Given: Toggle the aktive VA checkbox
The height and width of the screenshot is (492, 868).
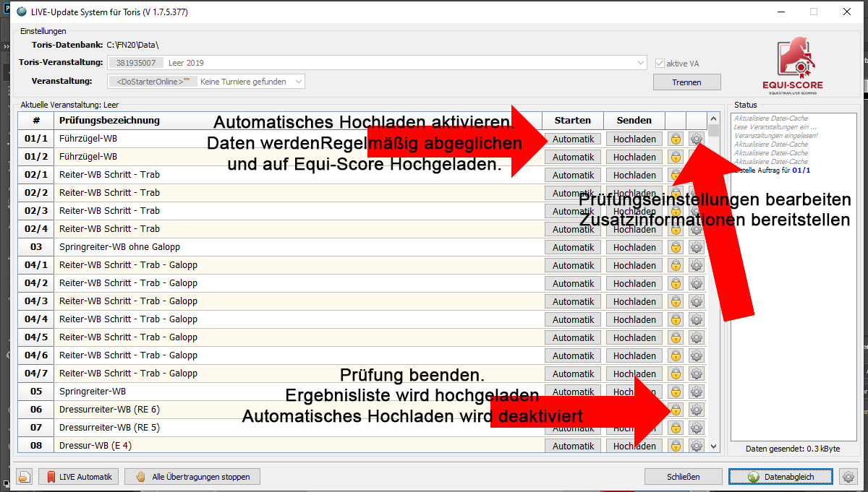Looking at the screenshot, I should (x=659, y=64).
